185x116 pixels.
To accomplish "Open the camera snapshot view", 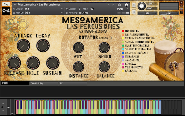I will [119, 5].
